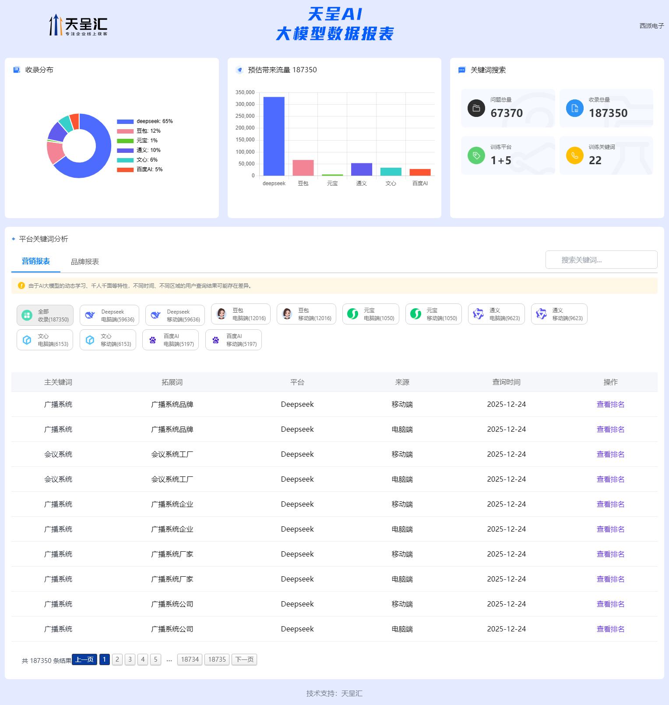Go to the 下一页 page
This screenshot has height=705, width=669.
click(x=244, y=659)
